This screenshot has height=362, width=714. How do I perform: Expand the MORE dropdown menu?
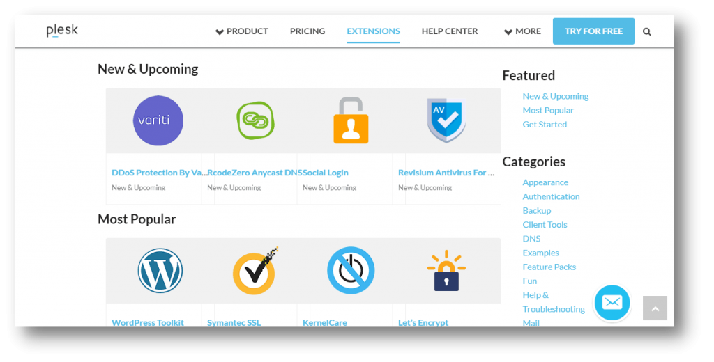pyautogui.click(x=522, y=31)
